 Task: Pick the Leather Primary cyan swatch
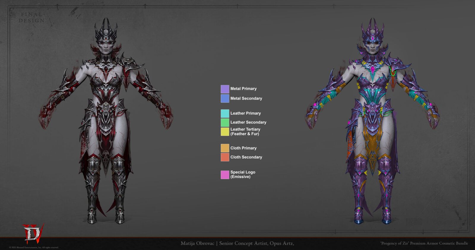225,113
